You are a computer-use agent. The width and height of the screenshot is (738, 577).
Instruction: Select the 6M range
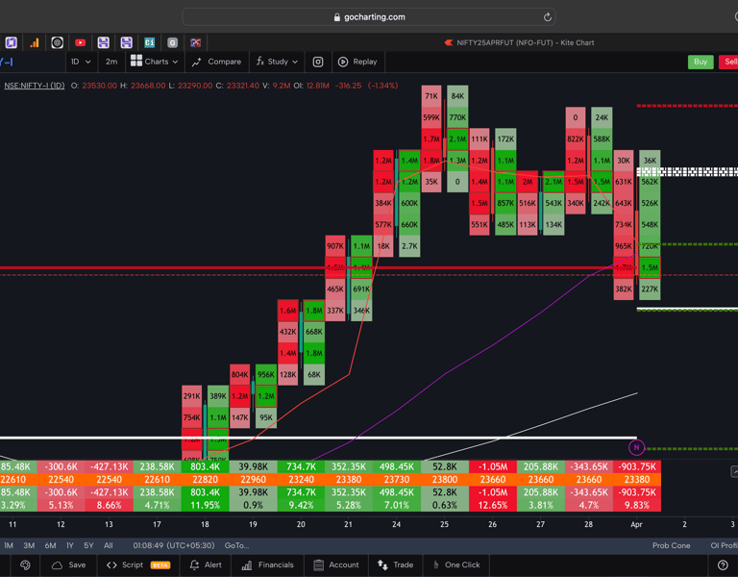pyautogui.click(x=50, y=545)
